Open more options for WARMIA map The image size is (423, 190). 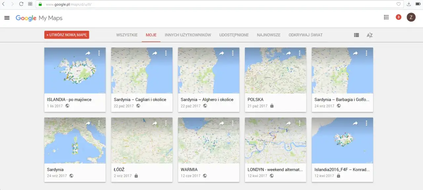click(x=233, y=123)
